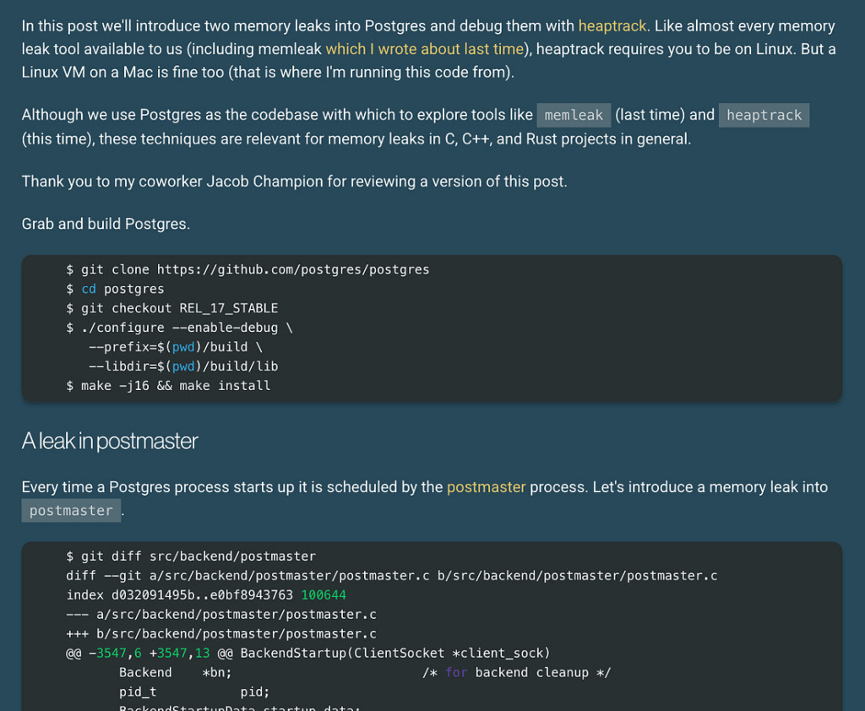This screenshot has width=865, height=711.
Task: Click the green '100644' file mode value
Action: pos(324,594)
